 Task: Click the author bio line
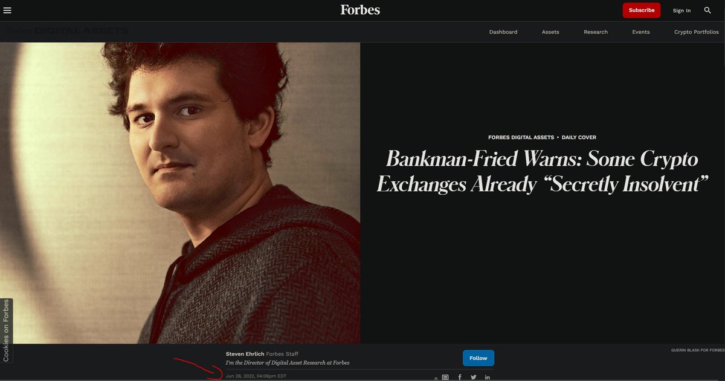(287, 362)
